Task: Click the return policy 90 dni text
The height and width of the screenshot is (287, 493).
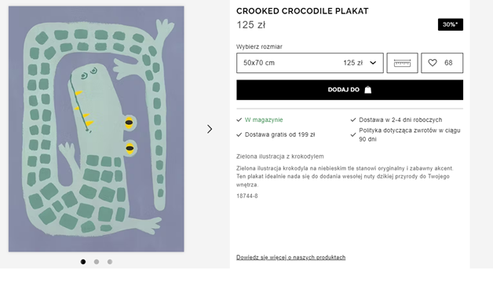Action: (x=410, y=134)
